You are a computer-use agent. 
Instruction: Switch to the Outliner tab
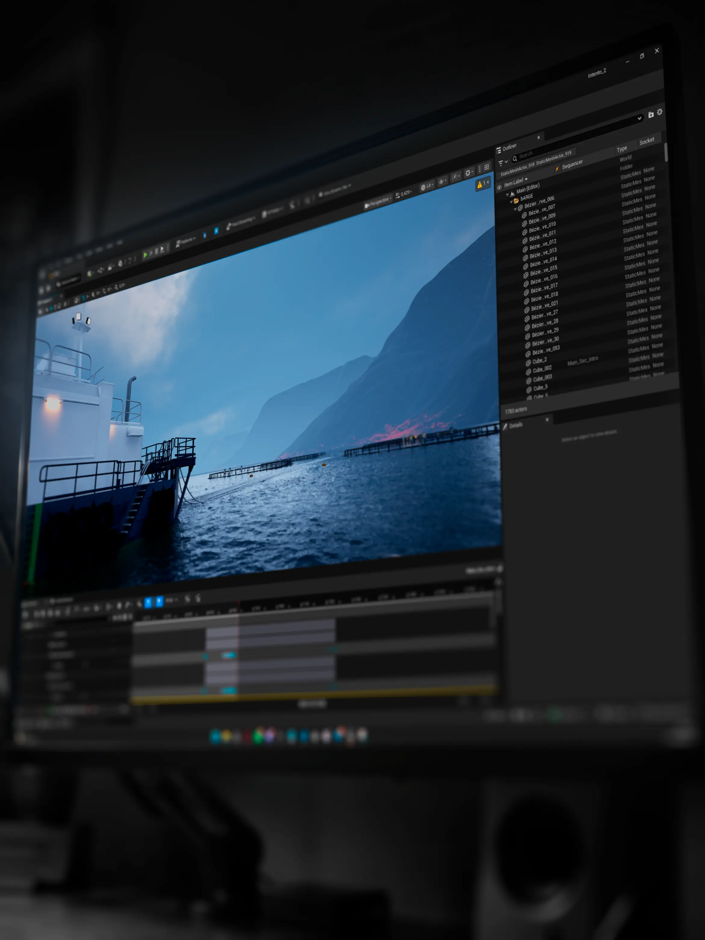point(510,147)
